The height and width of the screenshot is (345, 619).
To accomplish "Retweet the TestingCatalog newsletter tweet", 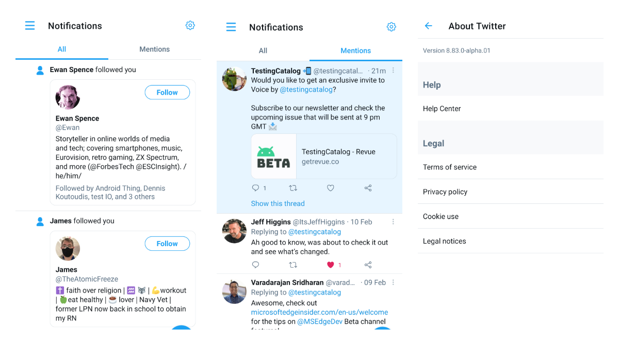I will point(293,188).
